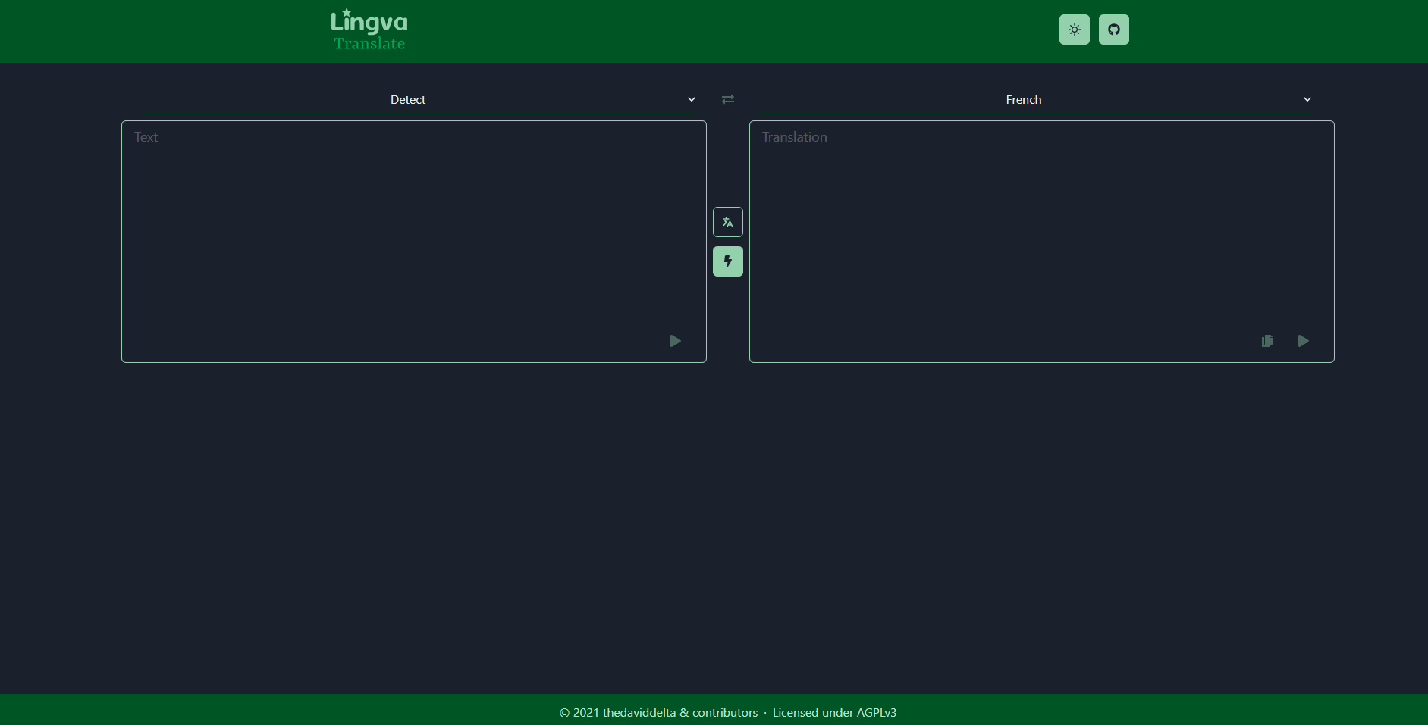
Task: Click the green Translate word in logo
Action: pyautogui.click(x=369, y=44)
